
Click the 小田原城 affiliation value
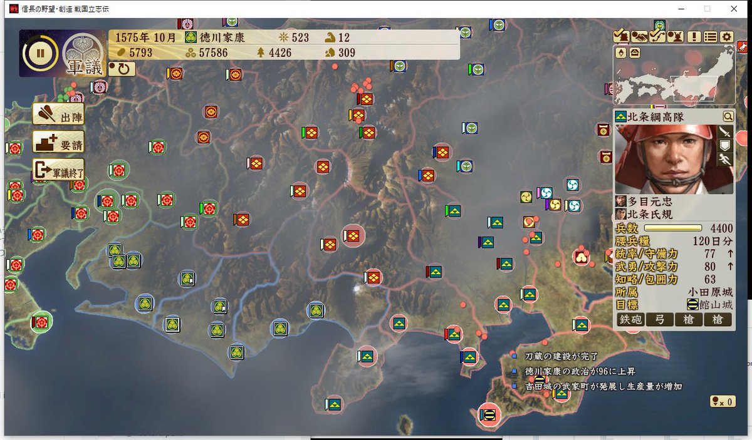pyautogui.click(x=710, y=292)
